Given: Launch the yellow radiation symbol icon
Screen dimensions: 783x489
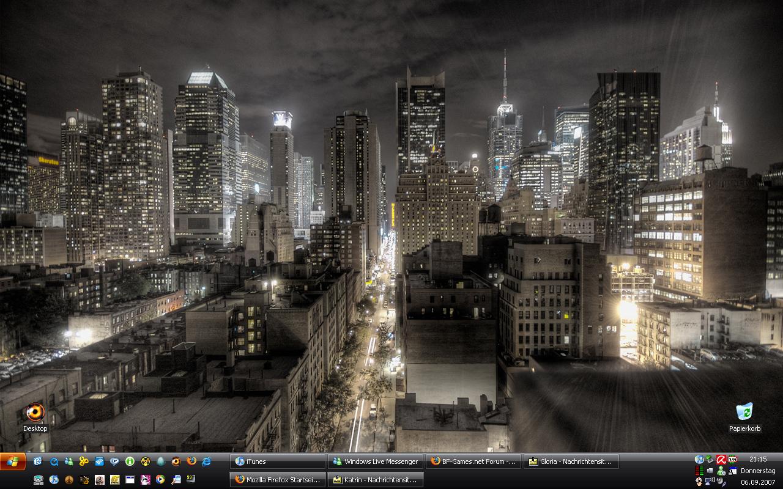Looking at the screenshot, I should 146,461.
